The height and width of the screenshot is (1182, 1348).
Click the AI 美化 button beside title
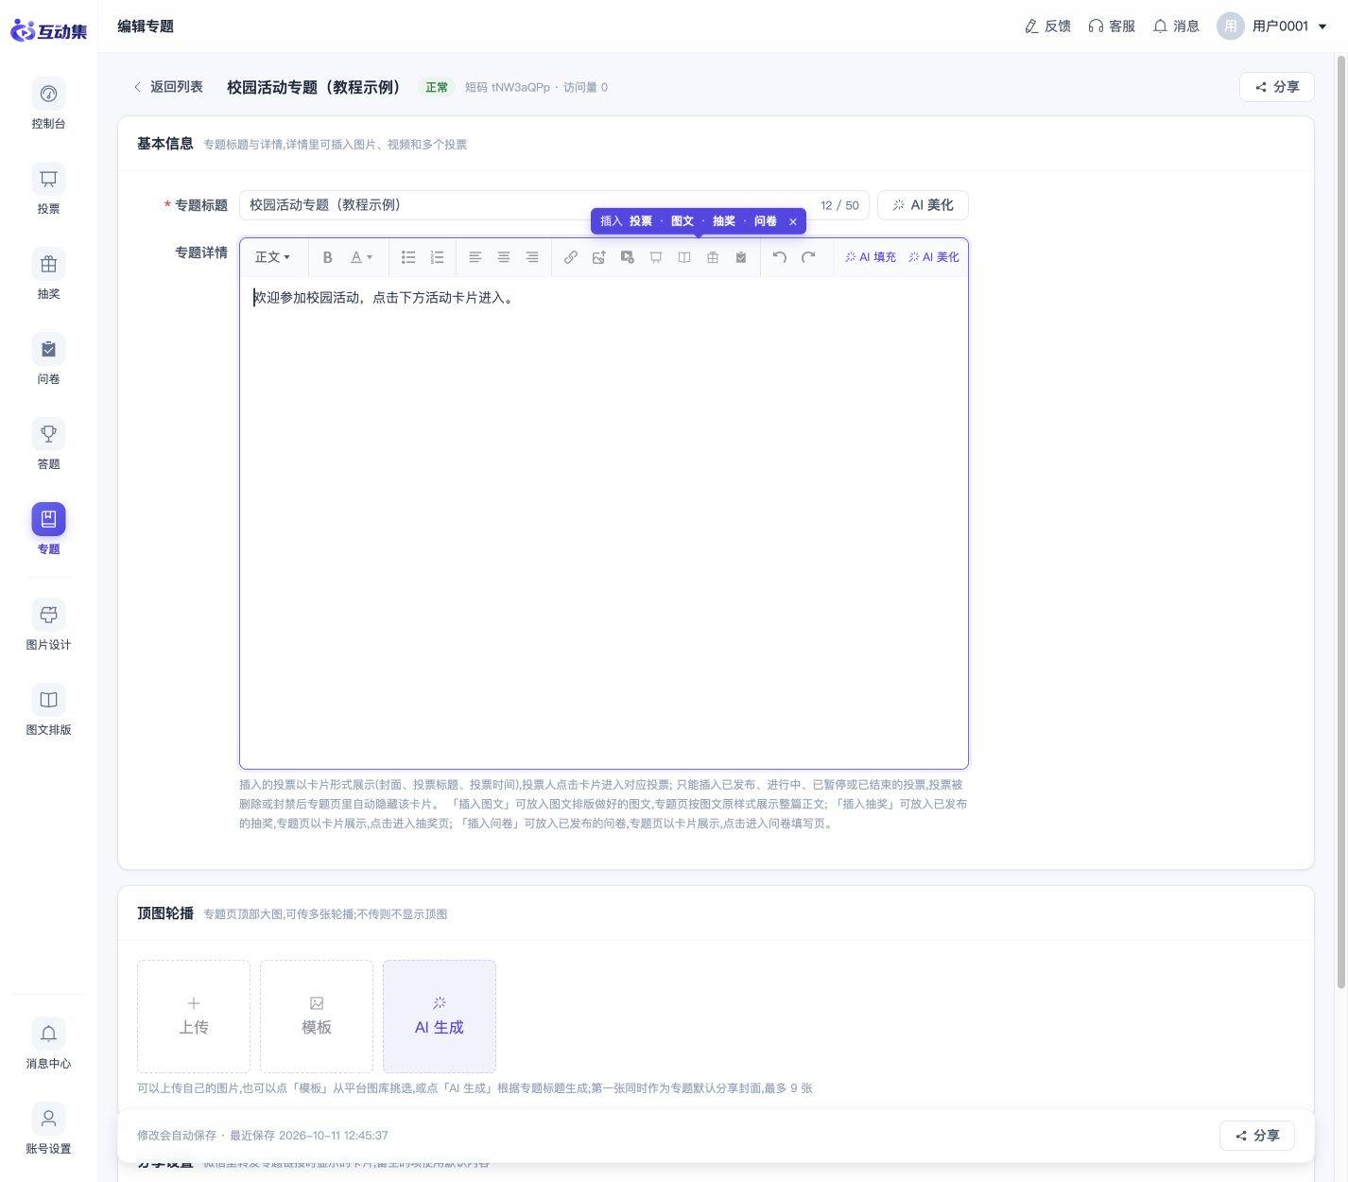point(923,205)
